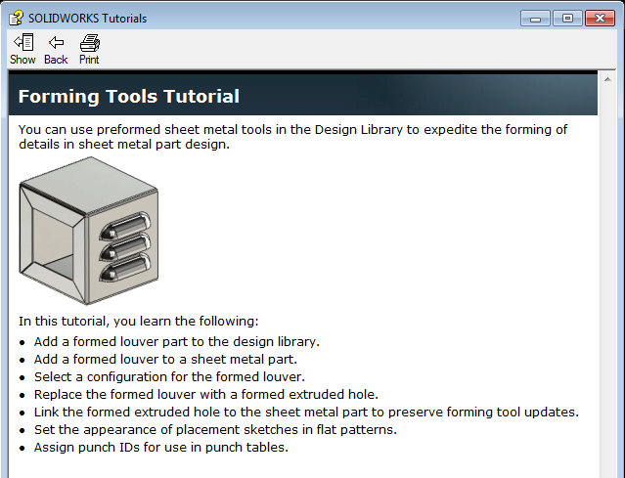Image resolution: width=625 pixels, height=478 pixels.
Task: Print the tutorial page
Action: tap(89, 49)
